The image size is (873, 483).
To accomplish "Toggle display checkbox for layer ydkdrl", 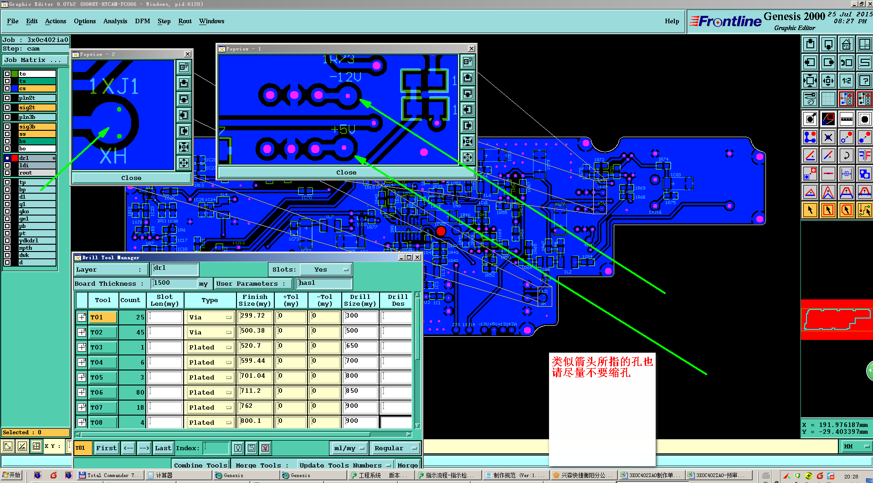I will point(7,241).
